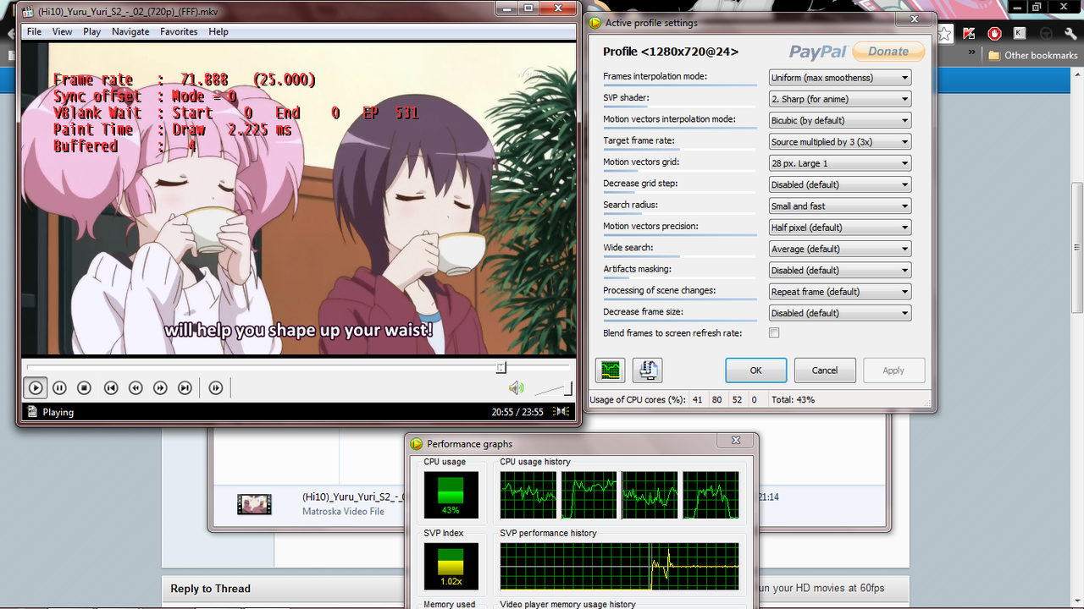Screen dimensions: 1084x609
Task: Stop the video playback
Action: [84, 388]
